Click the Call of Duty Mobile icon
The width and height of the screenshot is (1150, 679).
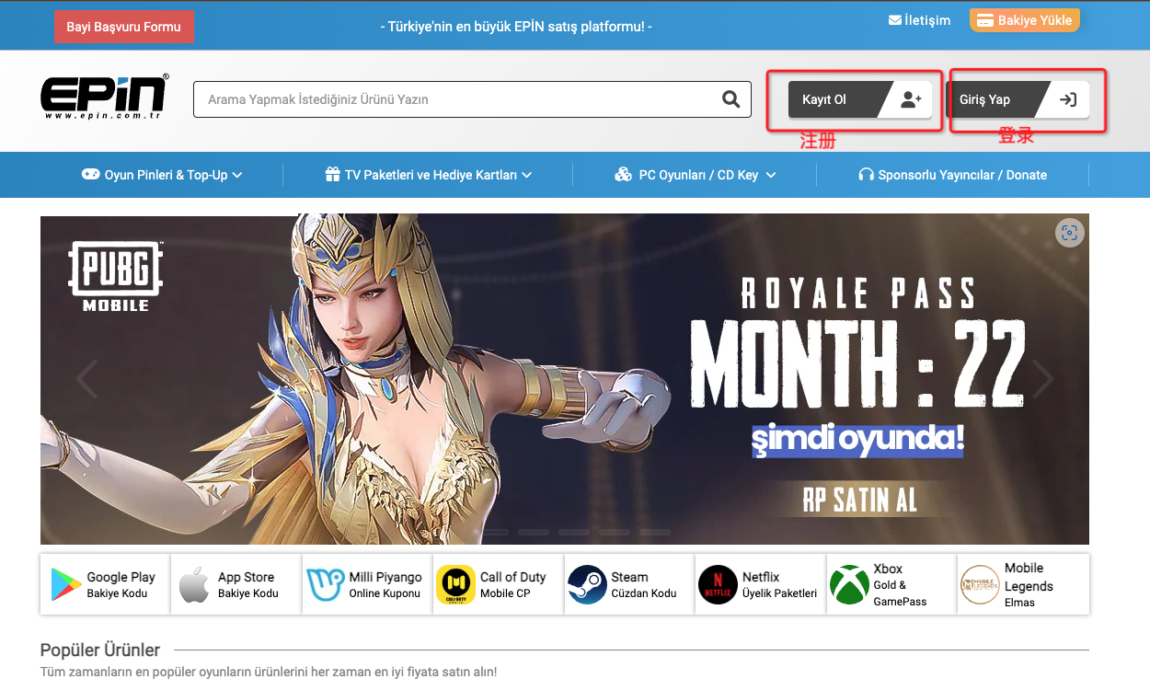coord(455,584)
